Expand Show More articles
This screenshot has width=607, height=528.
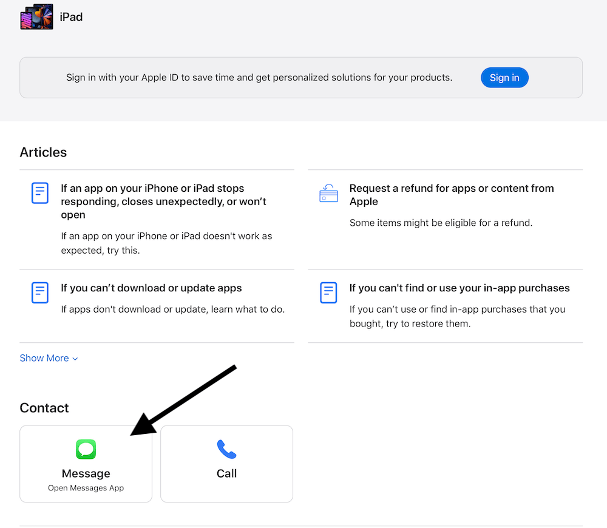[x=49, y=358]
